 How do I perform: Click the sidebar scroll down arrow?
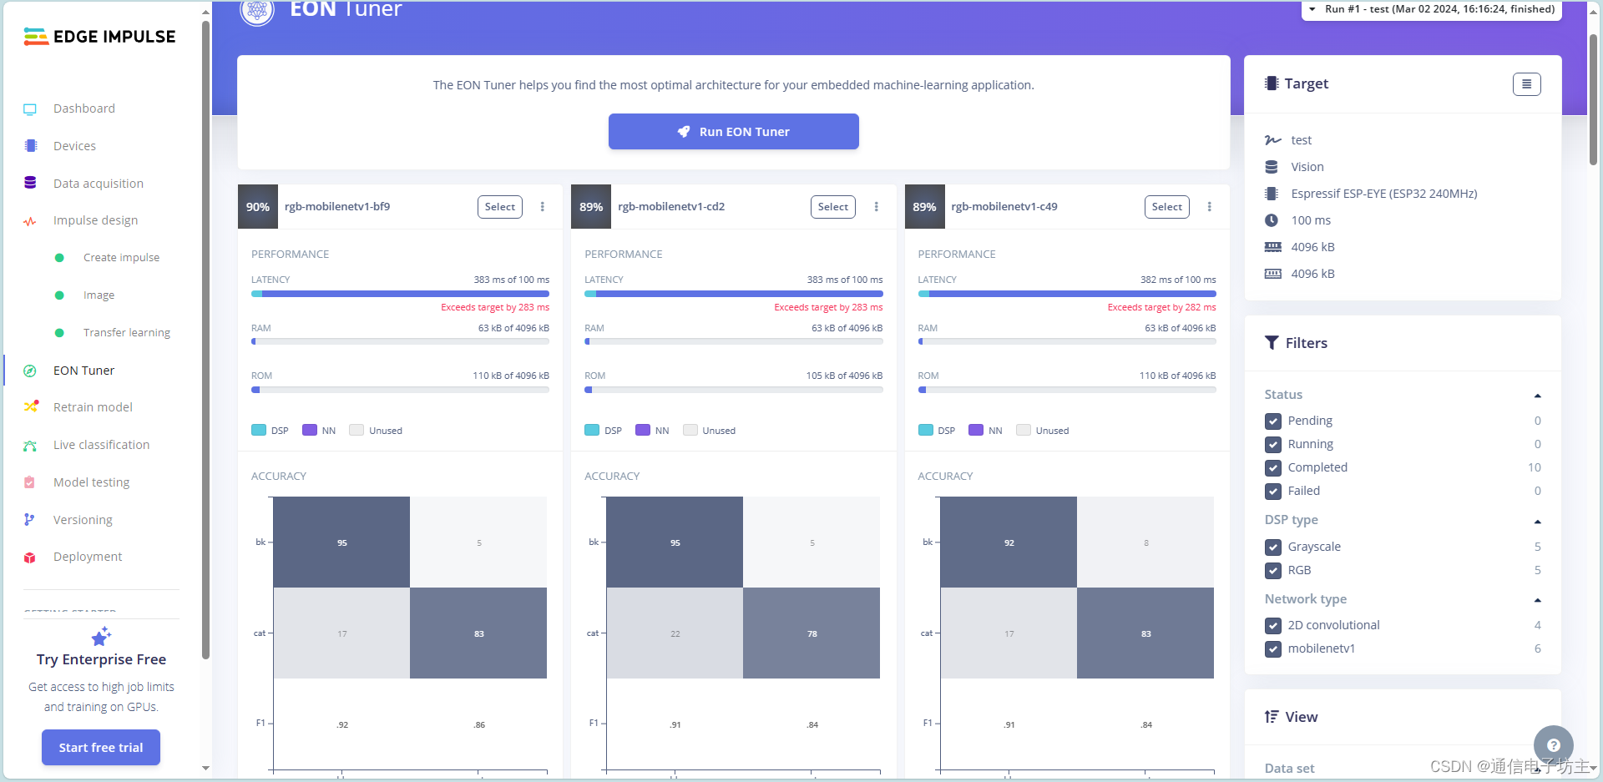[x=205, y=768]
